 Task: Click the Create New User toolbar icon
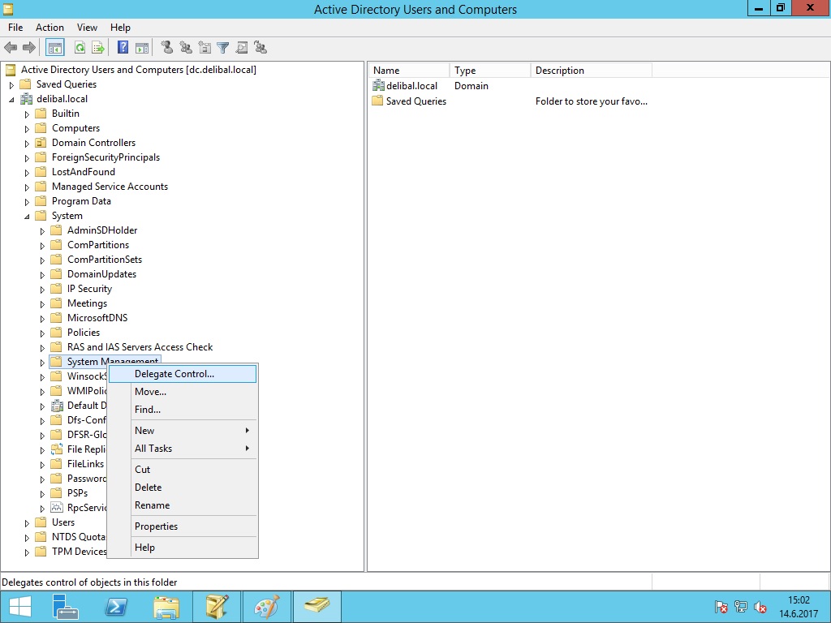tap(166, 48)
